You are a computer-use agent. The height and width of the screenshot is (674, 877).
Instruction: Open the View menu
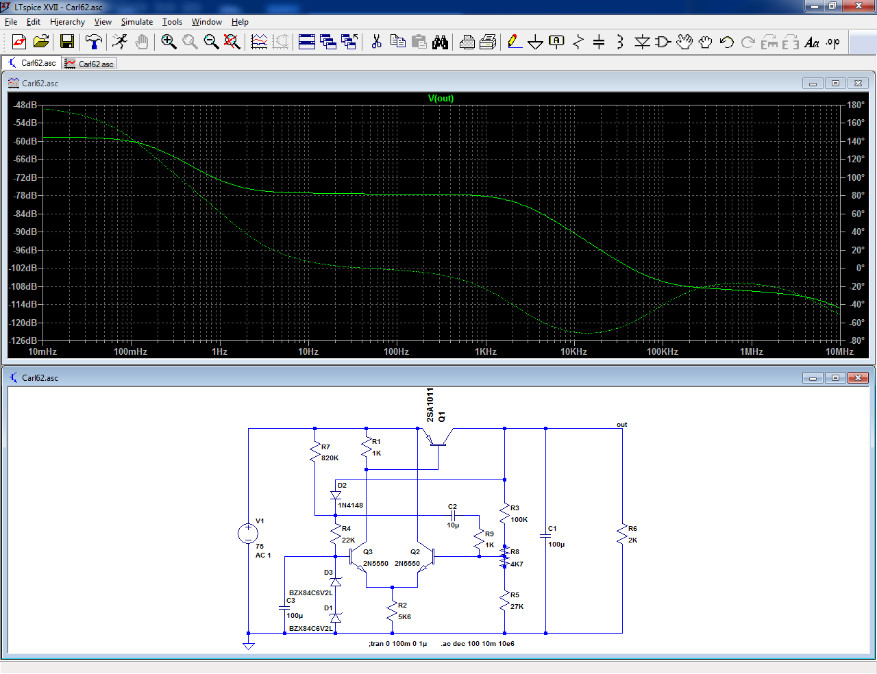point(103,22)
